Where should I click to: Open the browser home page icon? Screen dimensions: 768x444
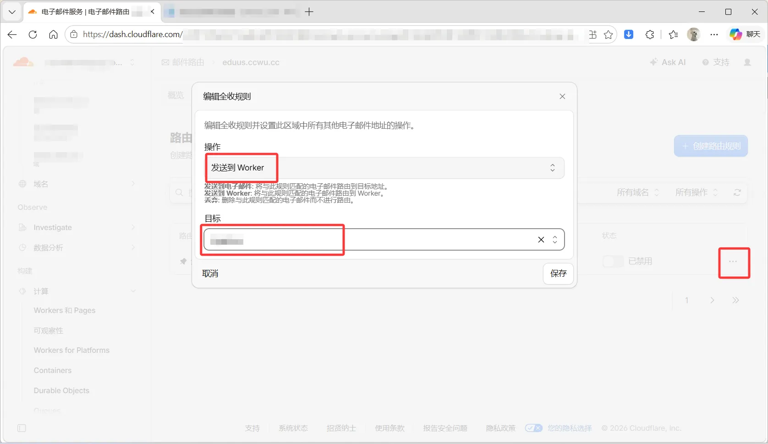(x=54, y=34)
